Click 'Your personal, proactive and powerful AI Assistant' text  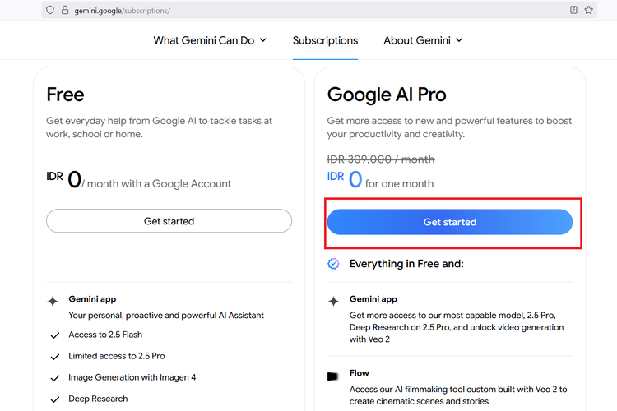(x=166, y=316)
